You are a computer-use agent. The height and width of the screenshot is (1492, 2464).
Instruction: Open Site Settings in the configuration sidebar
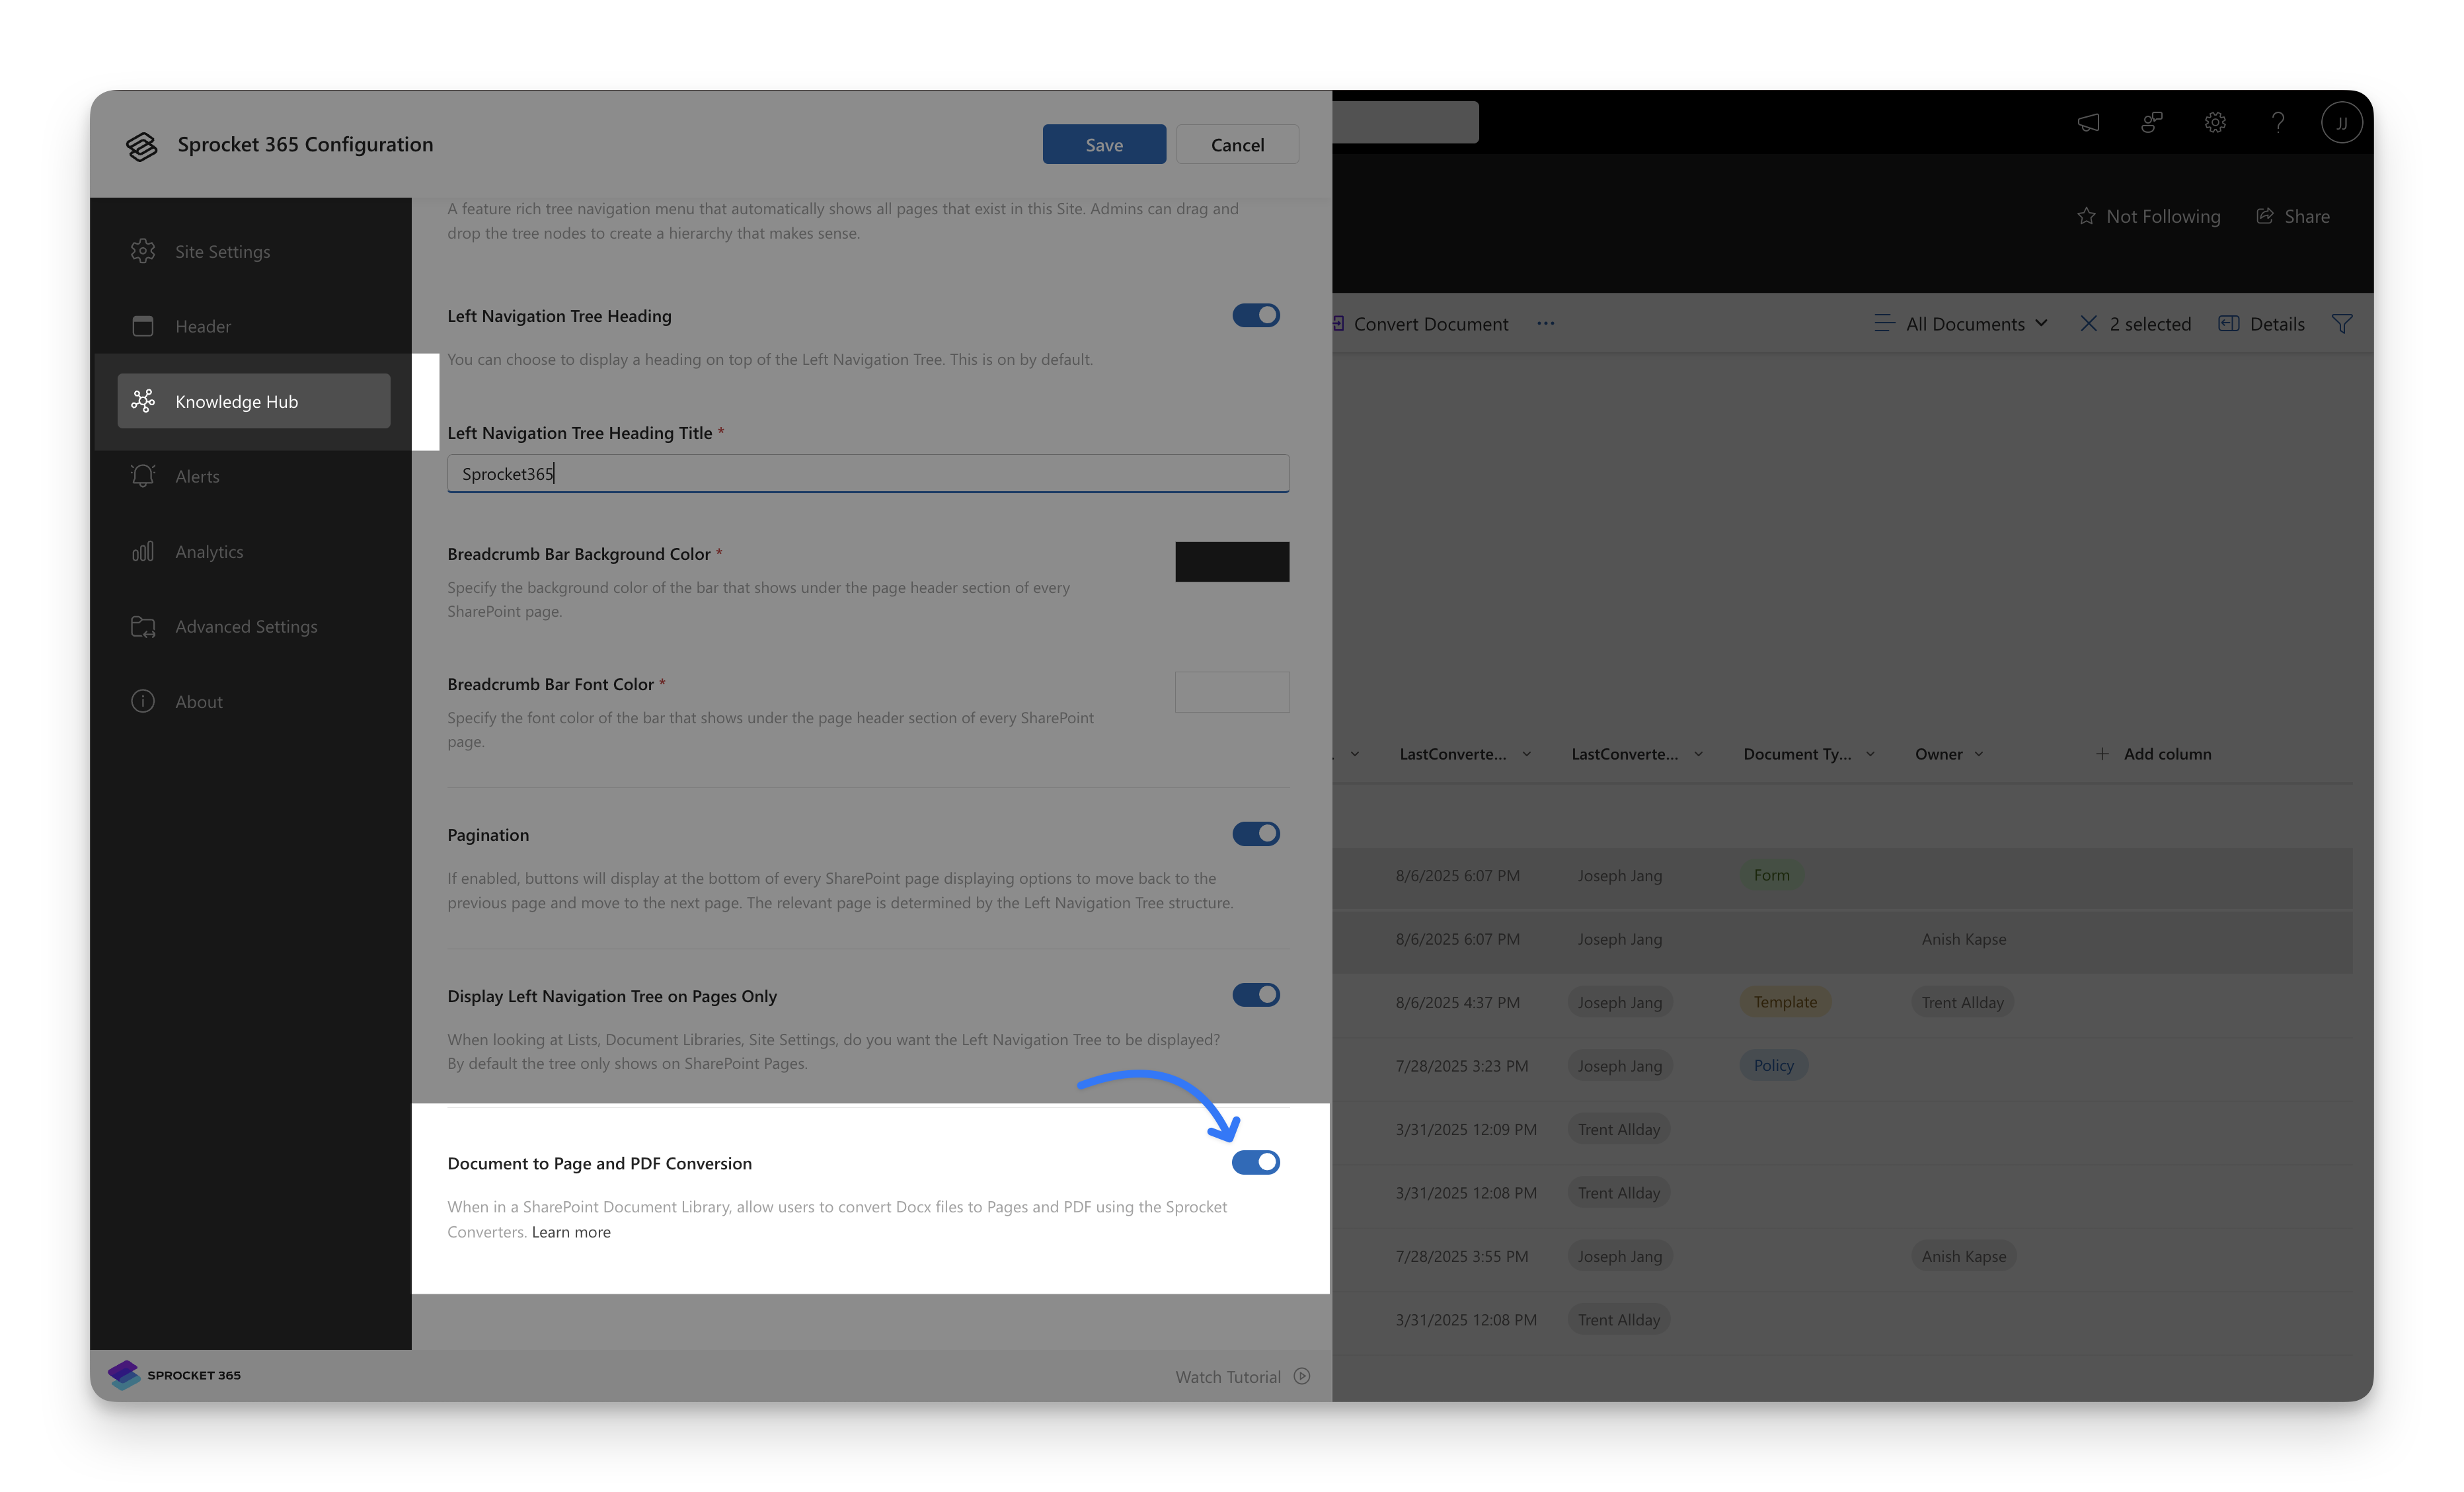222,251
